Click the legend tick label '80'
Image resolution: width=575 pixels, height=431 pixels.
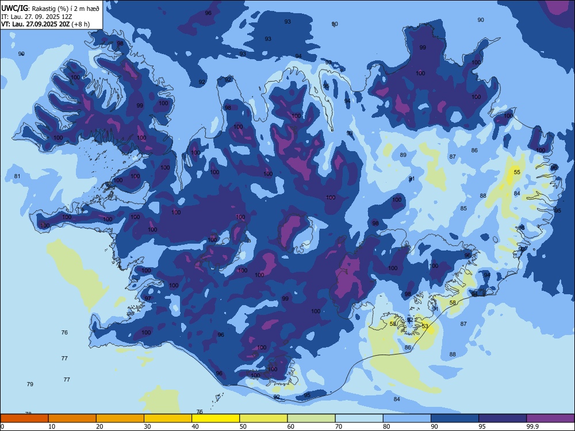[x=386, y=426]
